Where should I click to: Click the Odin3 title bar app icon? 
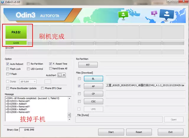click(x=3, y=2)
